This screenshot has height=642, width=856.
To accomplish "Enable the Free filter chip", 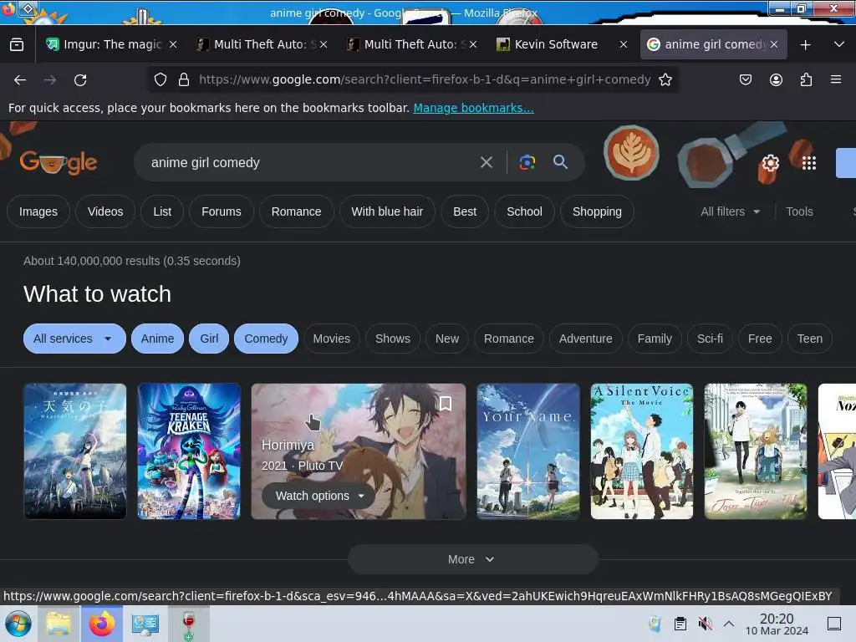I will point(759,339).
